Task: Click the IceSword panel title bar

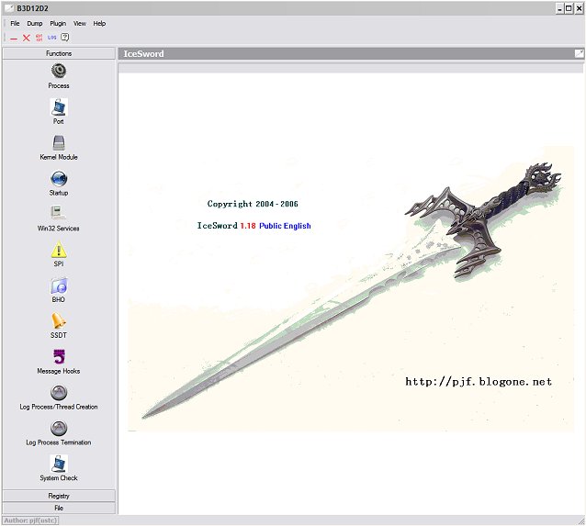Action: [351, 53]
